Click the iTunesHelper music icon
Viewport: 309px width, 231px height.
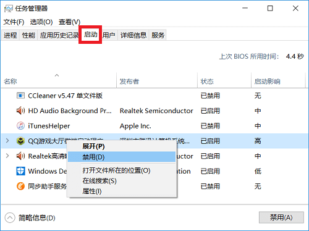(x=20, y=126)
